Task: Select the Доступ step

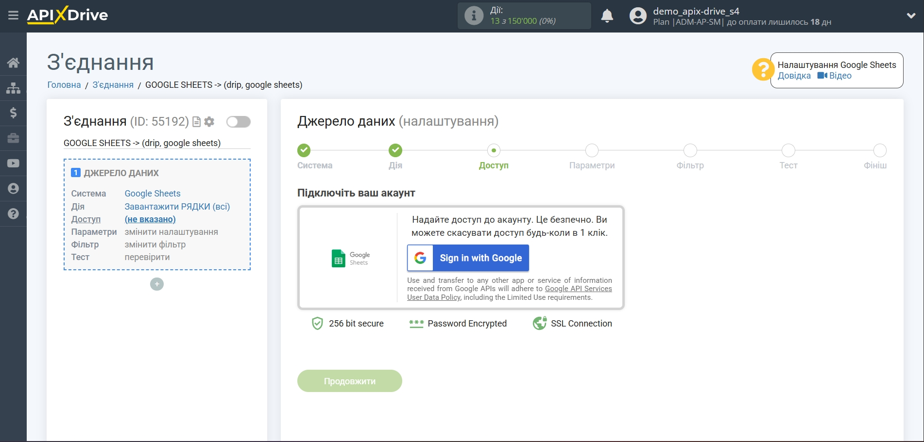Action: coord(494,150)
